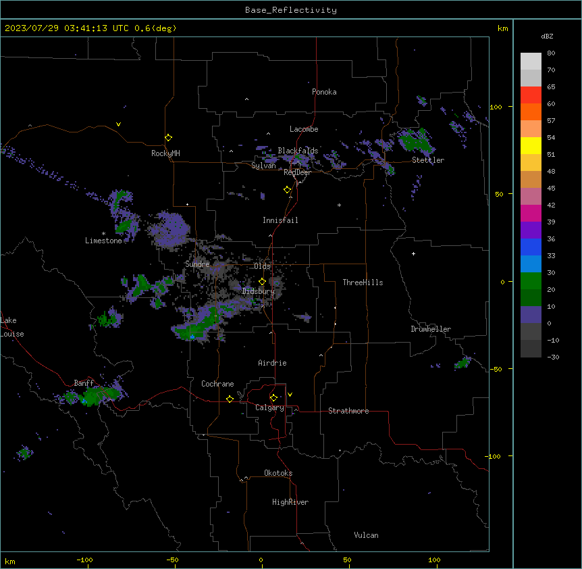Select the royal blue 33-36 dBZ swatch

(x=531, y=247)
